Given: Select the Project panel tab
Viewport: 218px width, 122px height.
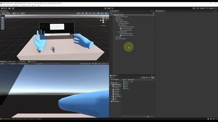Looking at the screenshot, I should pyautogui.click(x=113, y=75).
